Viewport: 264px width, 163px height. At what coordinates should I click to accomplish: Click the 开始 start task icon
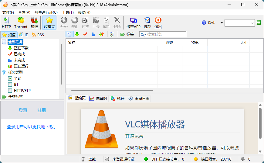(x=64, y=23)
